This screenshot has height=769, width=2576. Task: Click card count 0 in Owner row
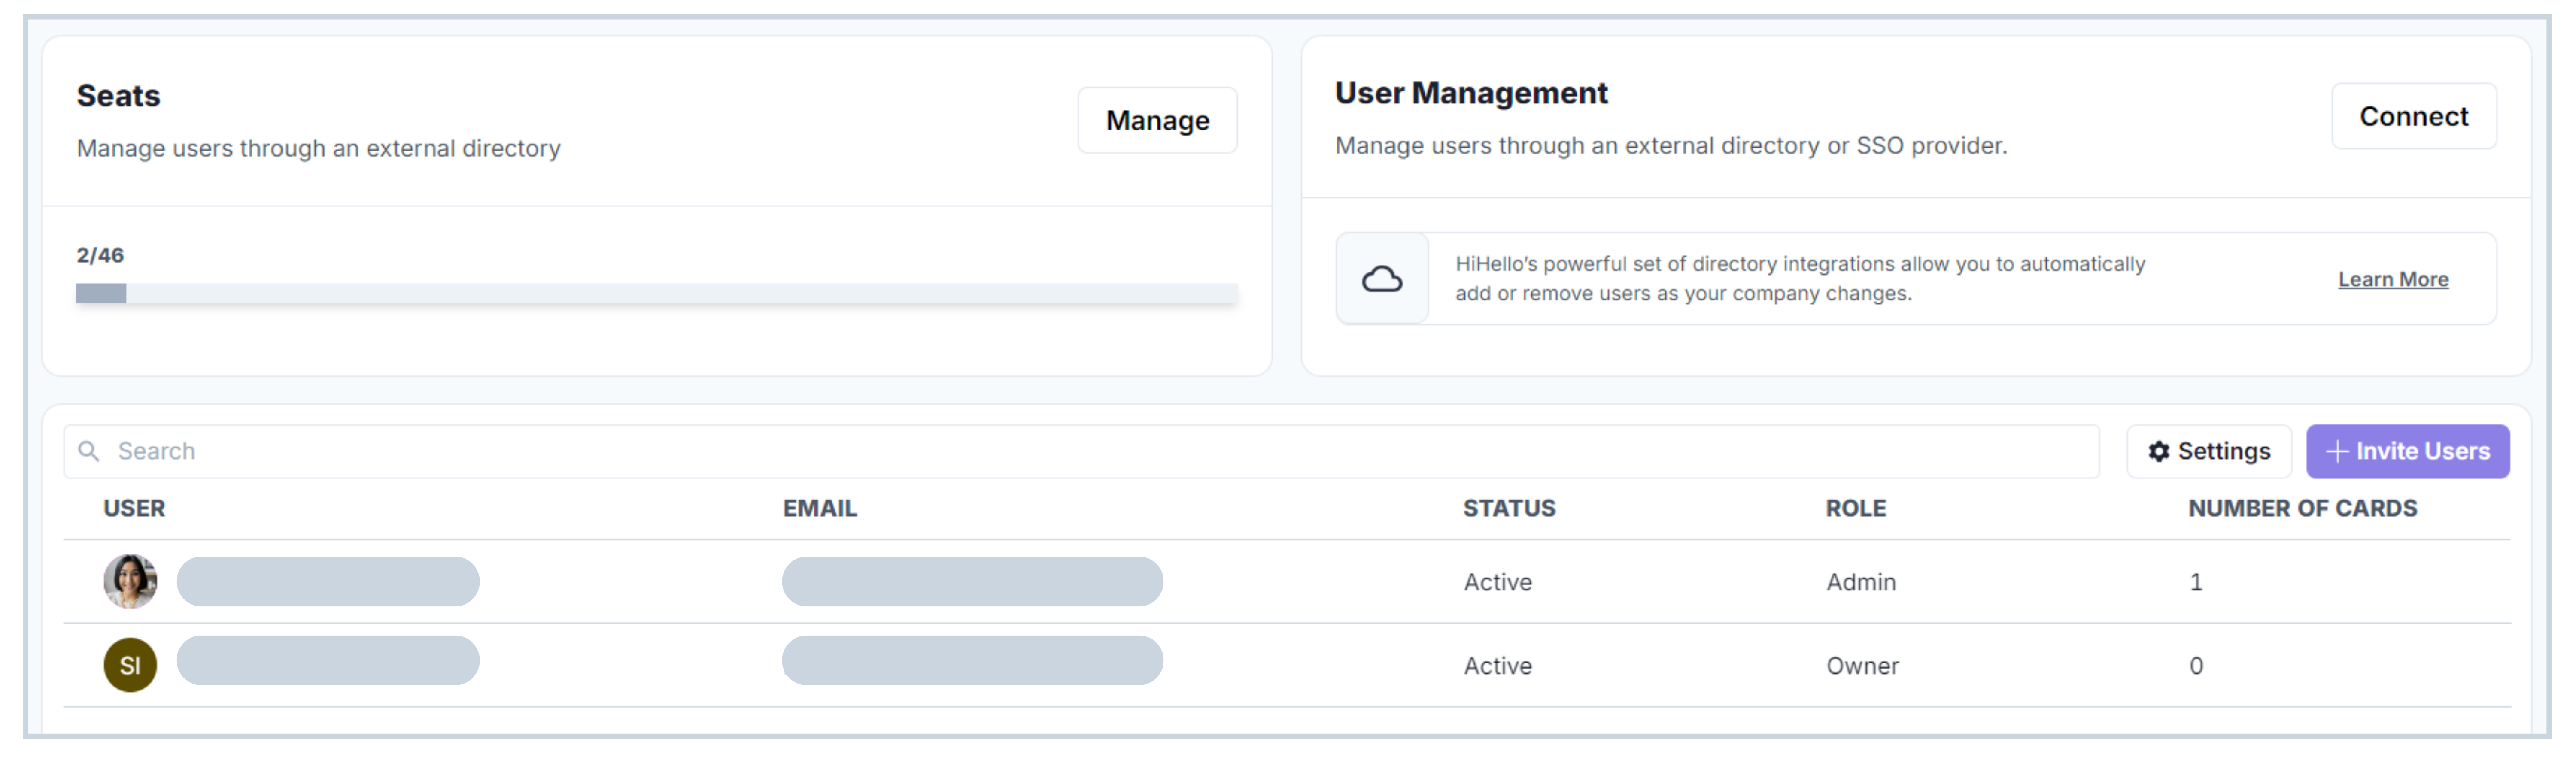click(x=2196, y=666)
